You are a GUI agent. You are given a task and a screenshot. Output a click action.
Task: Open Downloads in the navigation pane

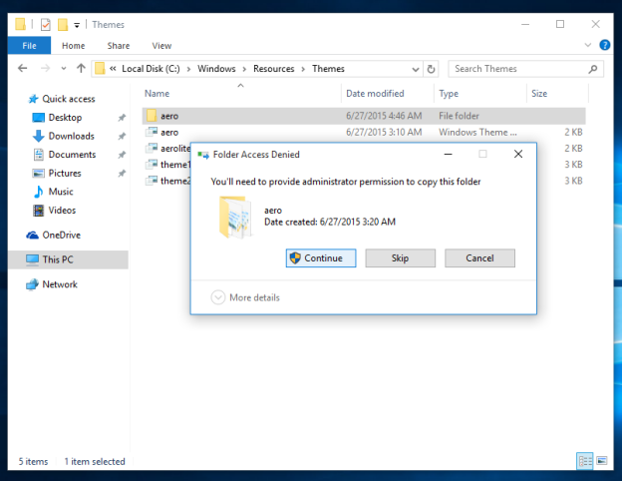click(x=71, y=136)
